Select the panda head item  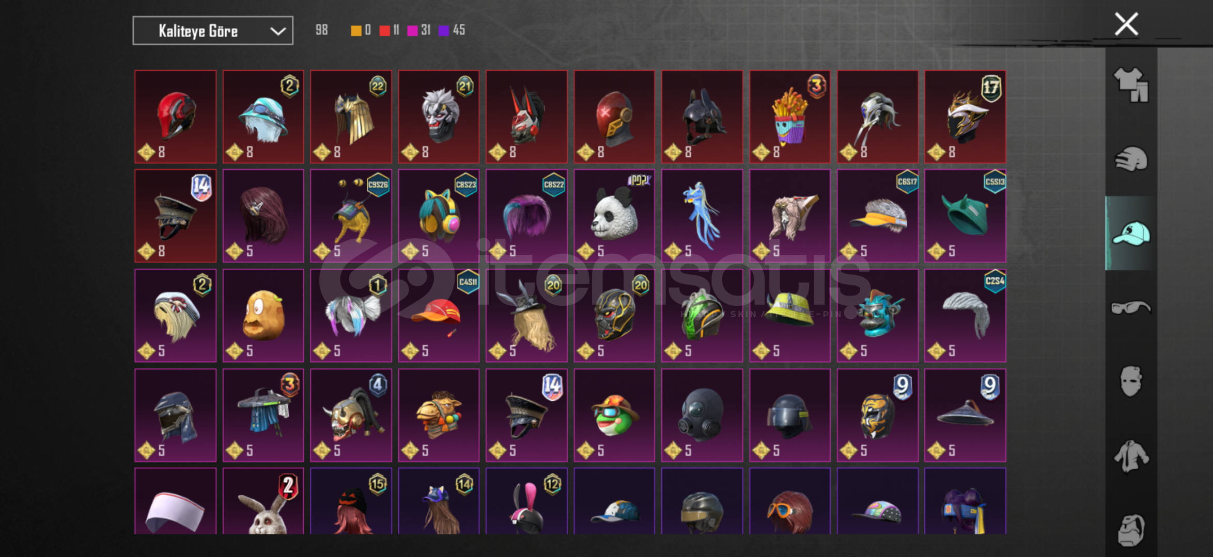pos(614,216)
